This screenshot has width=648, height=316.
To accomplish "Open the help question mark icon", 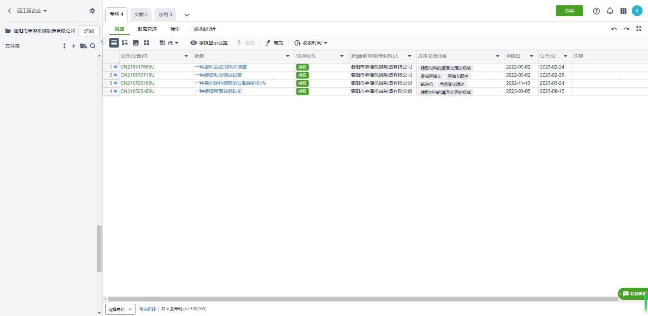I will point(597,11).
